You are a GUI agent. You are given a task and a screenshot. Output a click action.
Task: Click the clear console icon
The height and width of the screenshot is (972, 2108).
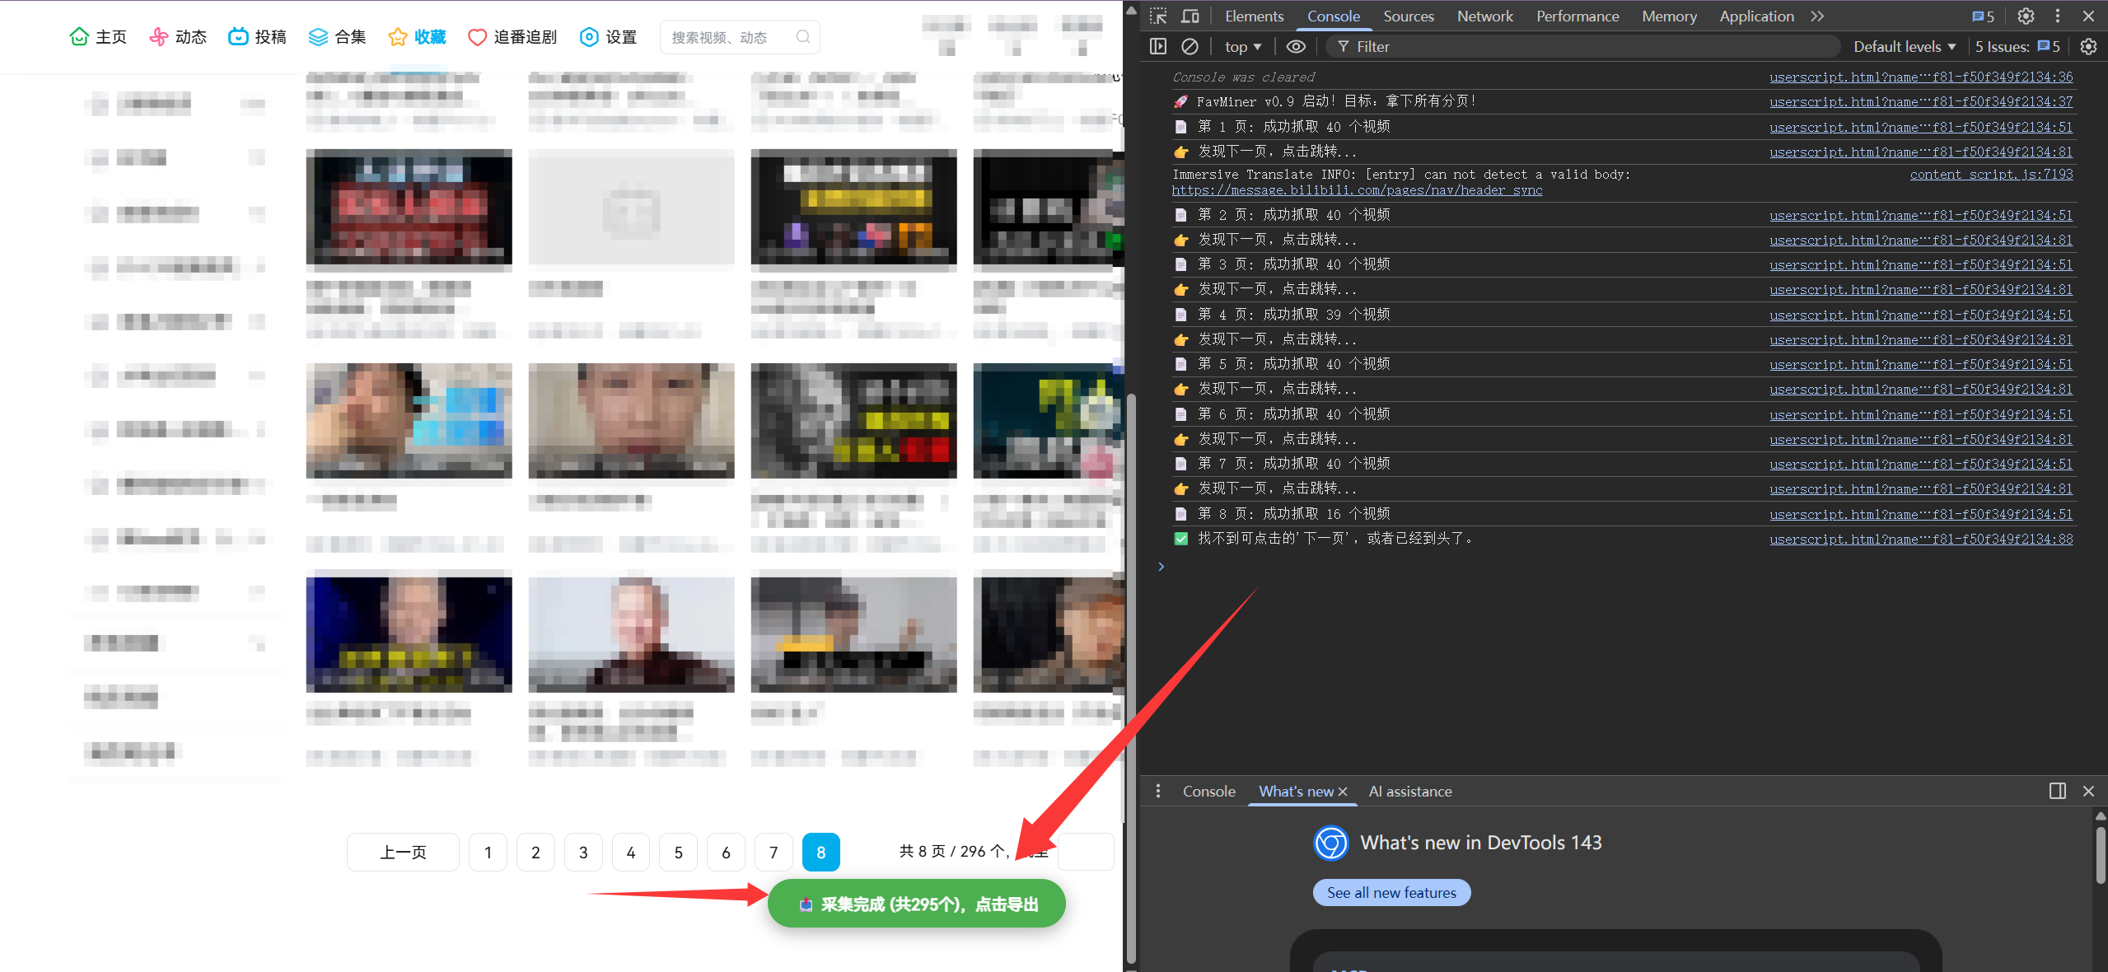(1190, 47)
